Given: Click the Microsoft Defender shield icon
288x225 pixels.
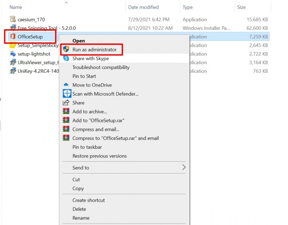Looking at the screenshot, I should click(x=67, y=94).
